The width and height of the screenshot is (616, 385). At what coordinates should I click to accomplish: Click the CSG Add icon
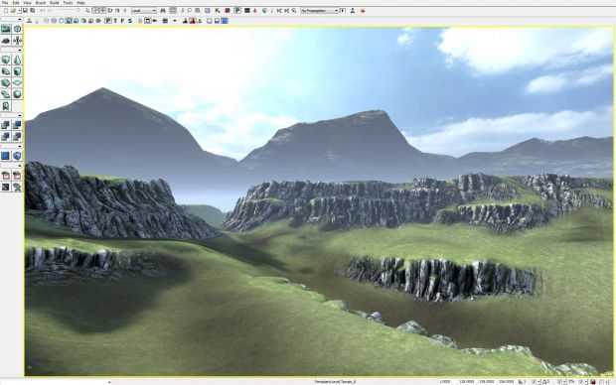(x=6, y=125)
